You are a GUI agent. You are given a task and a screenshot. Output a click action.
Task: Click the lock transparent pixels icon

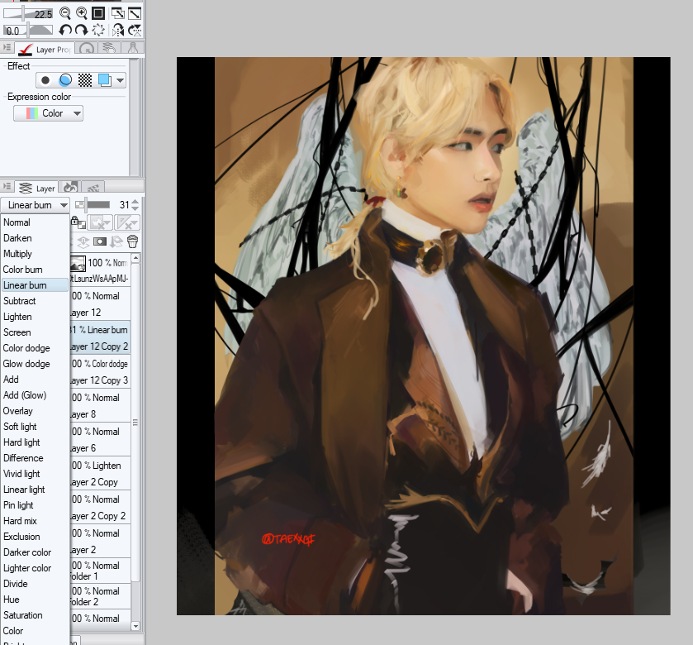[x=78, y=222]
